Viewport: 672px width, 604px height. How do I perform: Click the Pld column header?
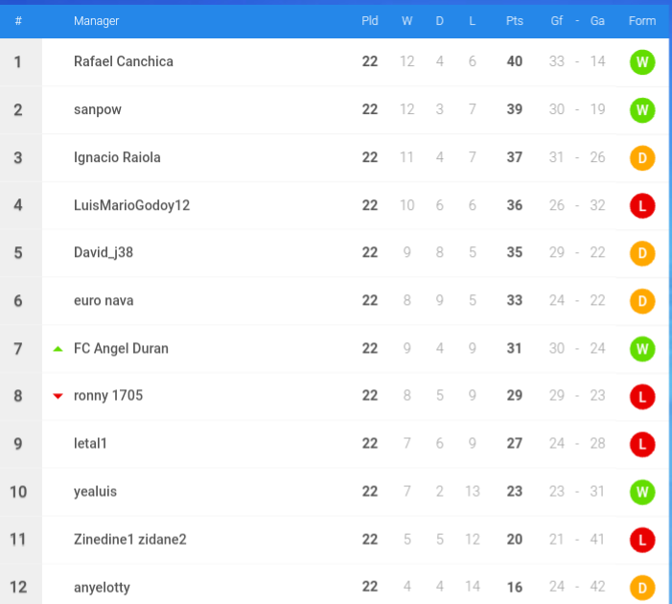click(x=369, y=20)
